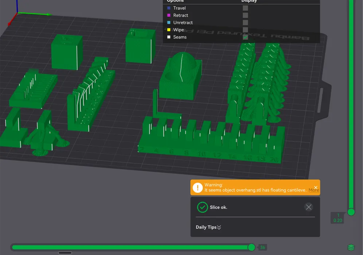
Task: Enable the Retract display checkbox
Action: pyautogui.click(x=245, y=15)
